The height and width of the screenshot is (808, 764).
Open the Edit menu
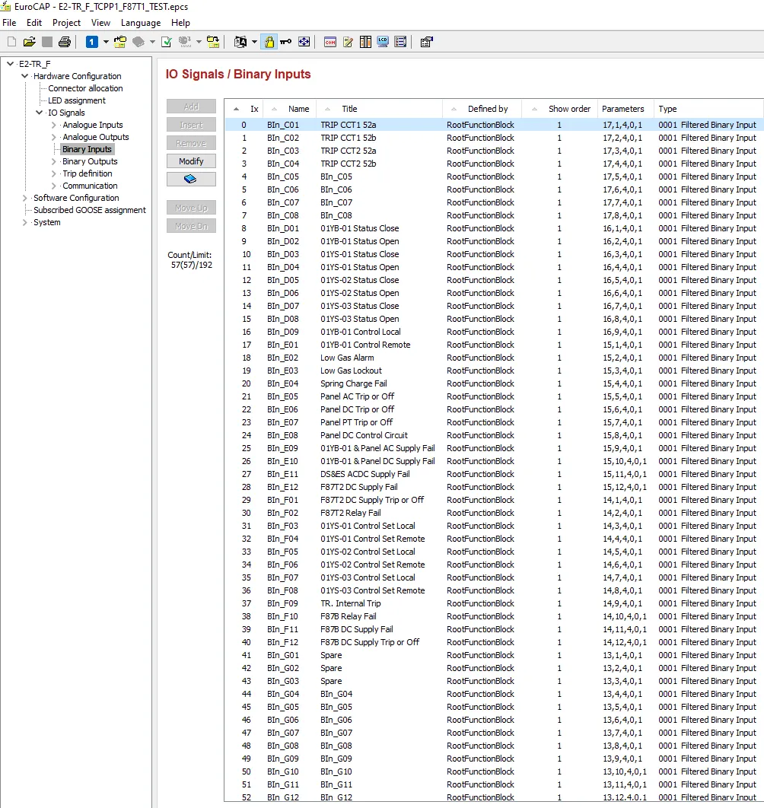[34, 23]
